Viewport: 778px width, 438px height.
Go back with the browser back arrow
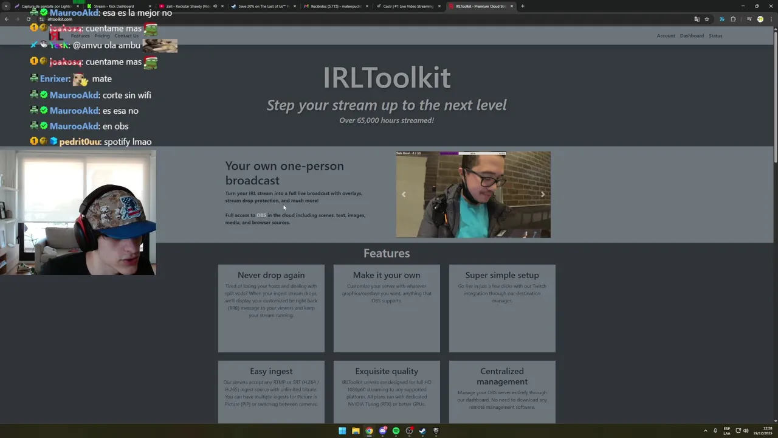pos(7,19)
